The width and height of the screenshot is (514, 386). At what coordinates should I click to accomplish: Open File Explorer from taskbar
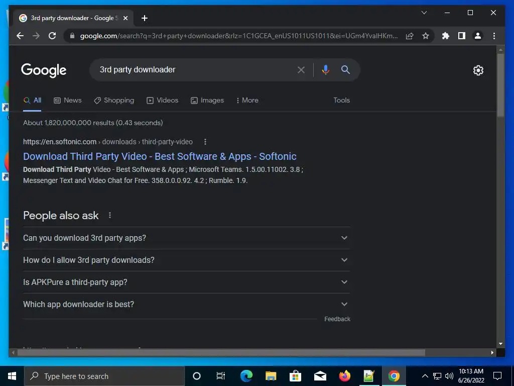[271, 376]
